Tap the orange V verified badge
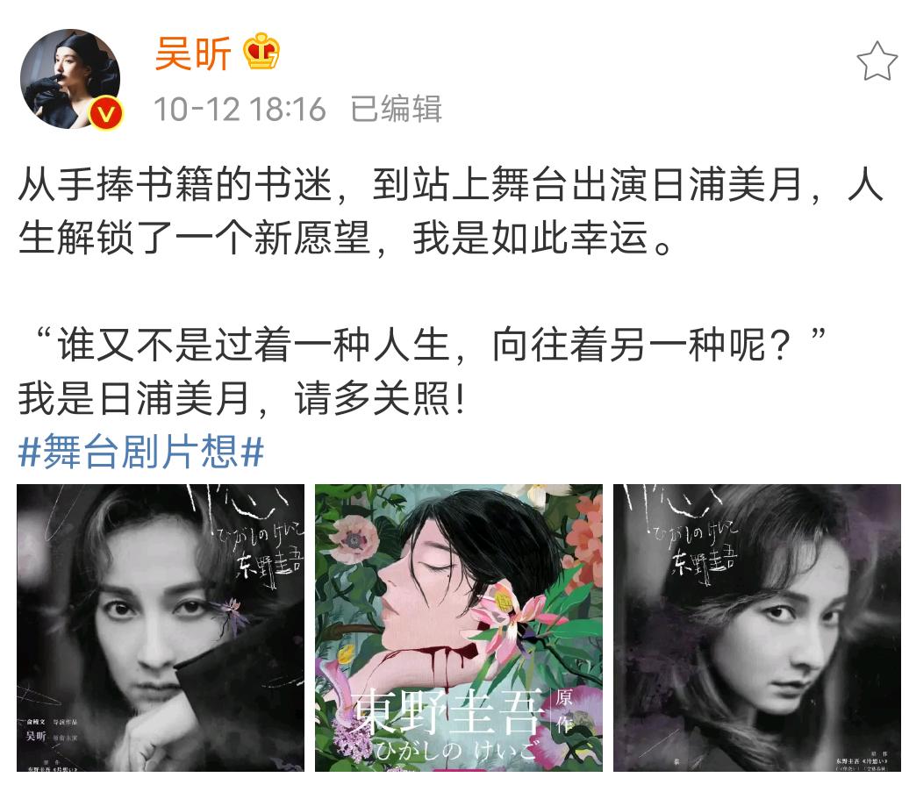This screenshot has width=909, height=806. [106, 113]
